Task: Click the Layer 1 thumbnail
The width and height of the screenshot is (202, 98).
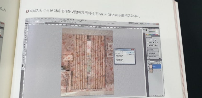Action: click(151, 66)
